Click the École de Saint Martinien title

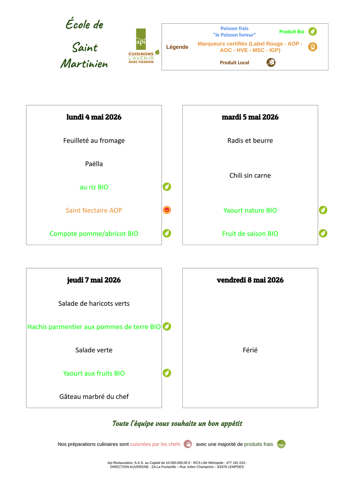(x=84, y=44)
